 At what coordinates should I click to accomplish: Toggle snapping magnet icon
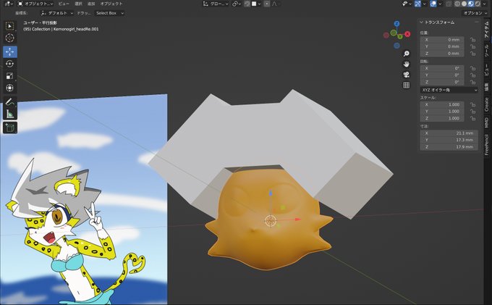247,4
